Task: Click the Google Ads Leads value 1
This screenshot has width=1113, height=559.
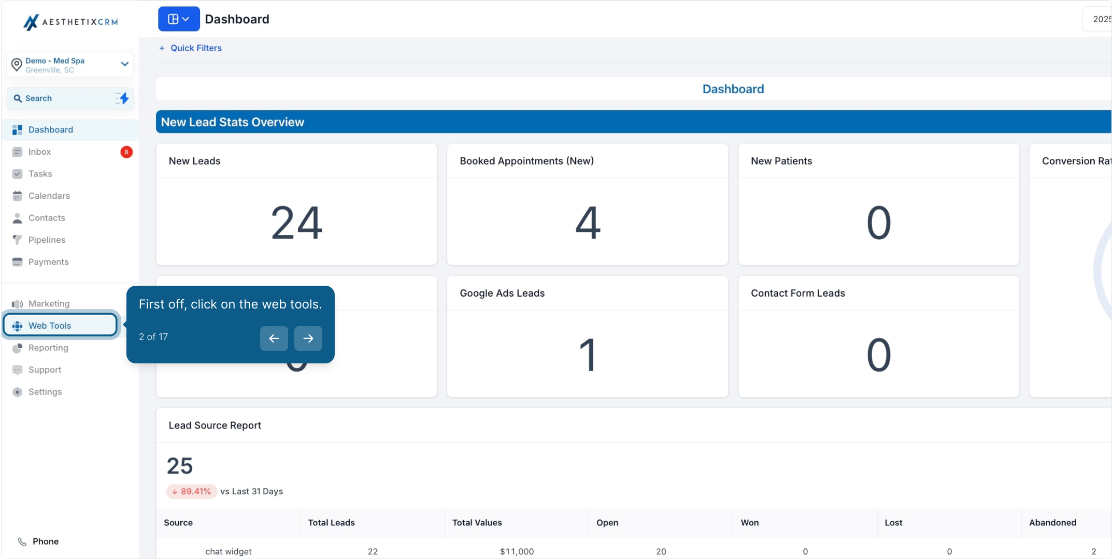Action: coord(588,355)
